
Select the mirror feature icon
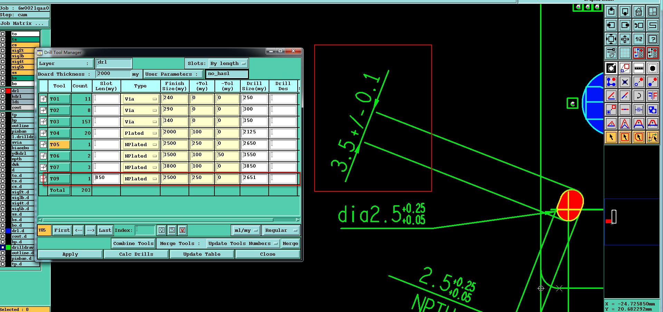[x=653, y=96]
